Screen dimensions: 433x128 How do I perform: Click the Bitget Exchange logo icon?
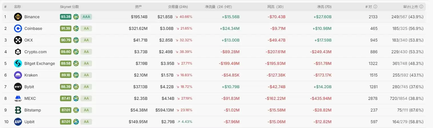[18, 63]
